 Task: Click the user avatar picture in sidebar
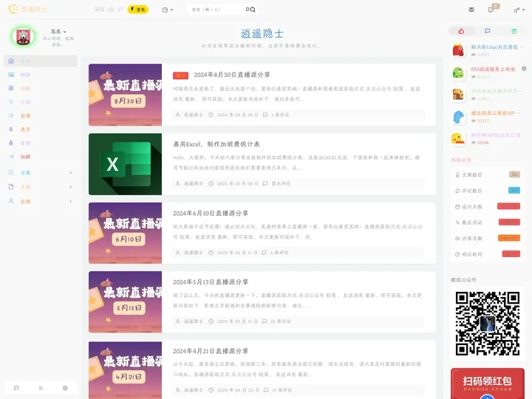(x=24, y=37)
